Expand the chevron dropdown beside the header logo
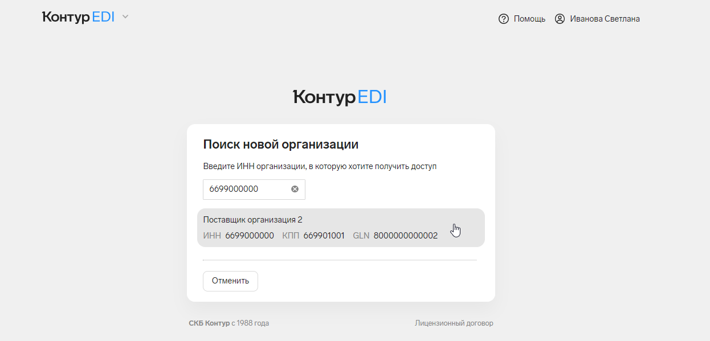The width and height of the screenshot is (710, 341). (x=125, y=17)
